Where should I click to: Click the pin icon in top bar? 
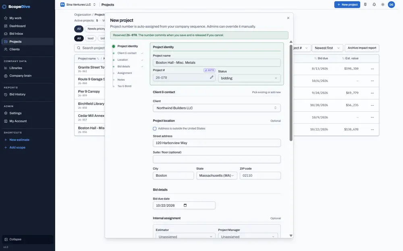365,4
